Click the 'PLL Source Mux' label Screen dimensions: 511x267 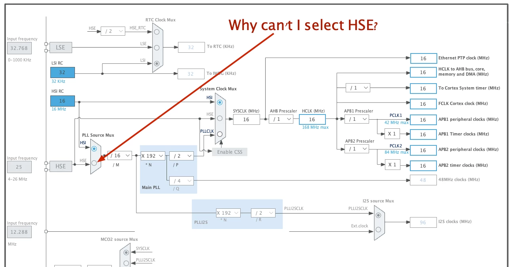(98, 135)
